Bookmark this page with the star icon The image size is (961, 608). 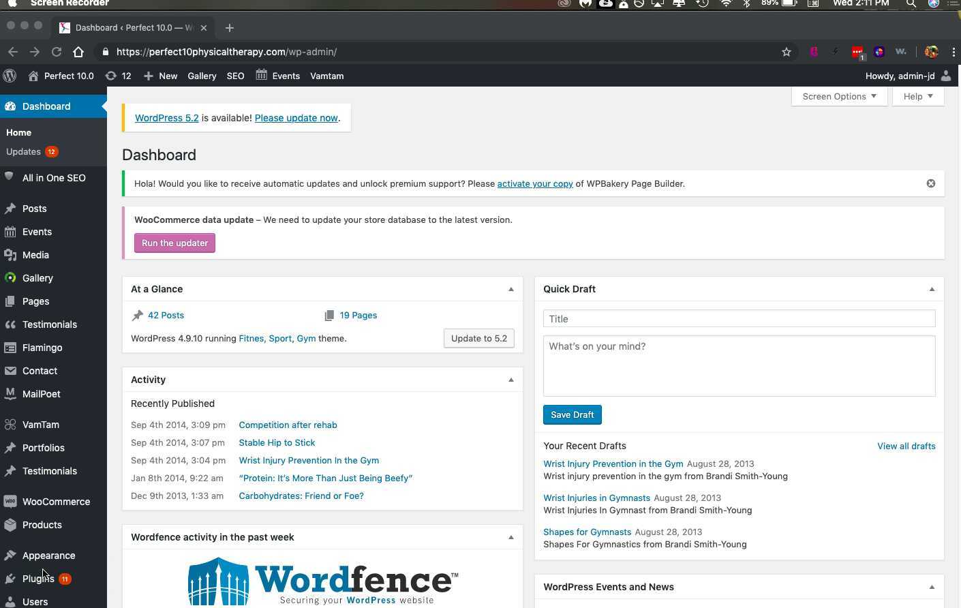787,52
